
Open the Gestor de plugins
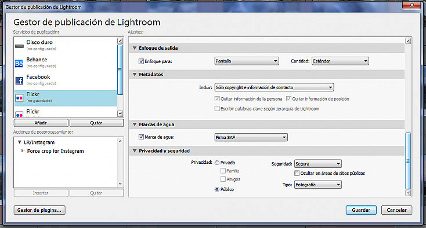point(39,210)
